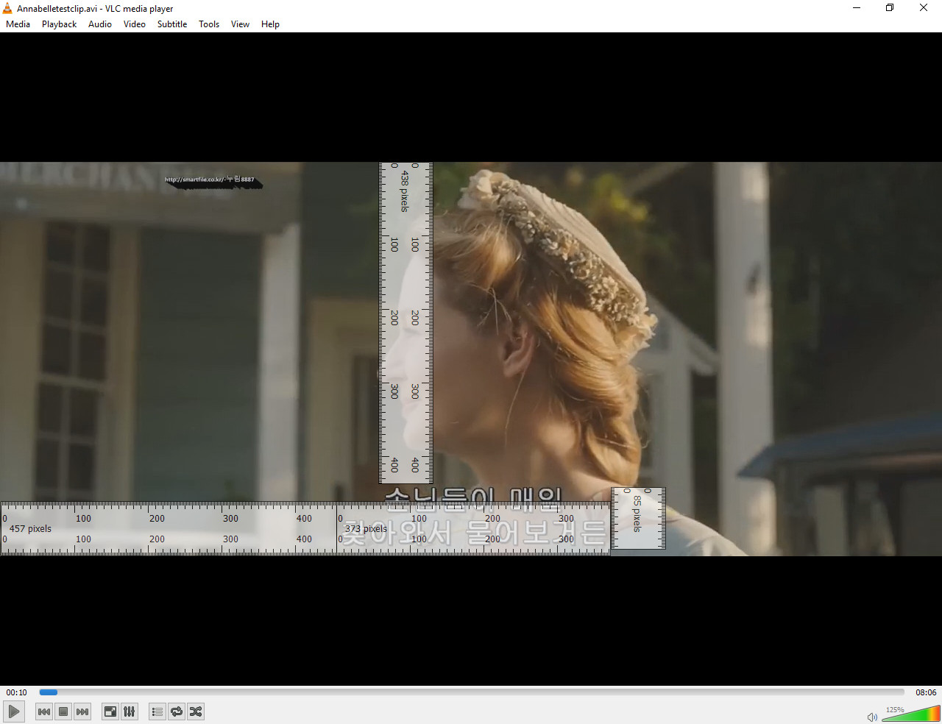The height and width of the screenshot is (724, 942).
Task: Toggle fullscreen video mode
Action: [x=110, y=711]
